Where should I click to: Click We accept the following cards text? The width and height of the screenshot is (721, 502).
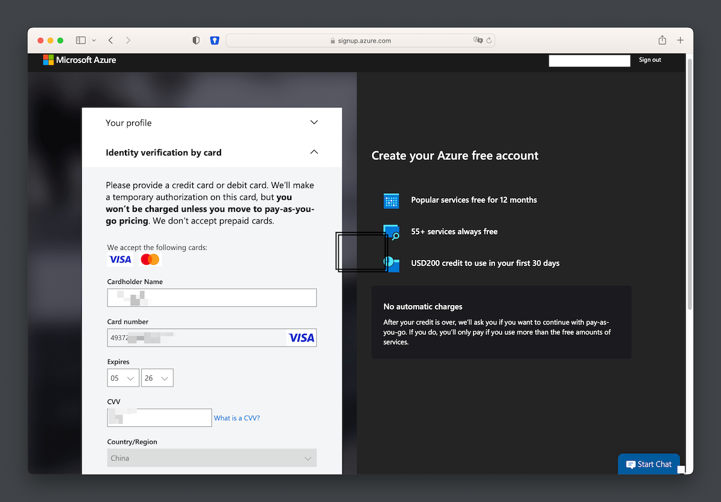click(157, 247)
